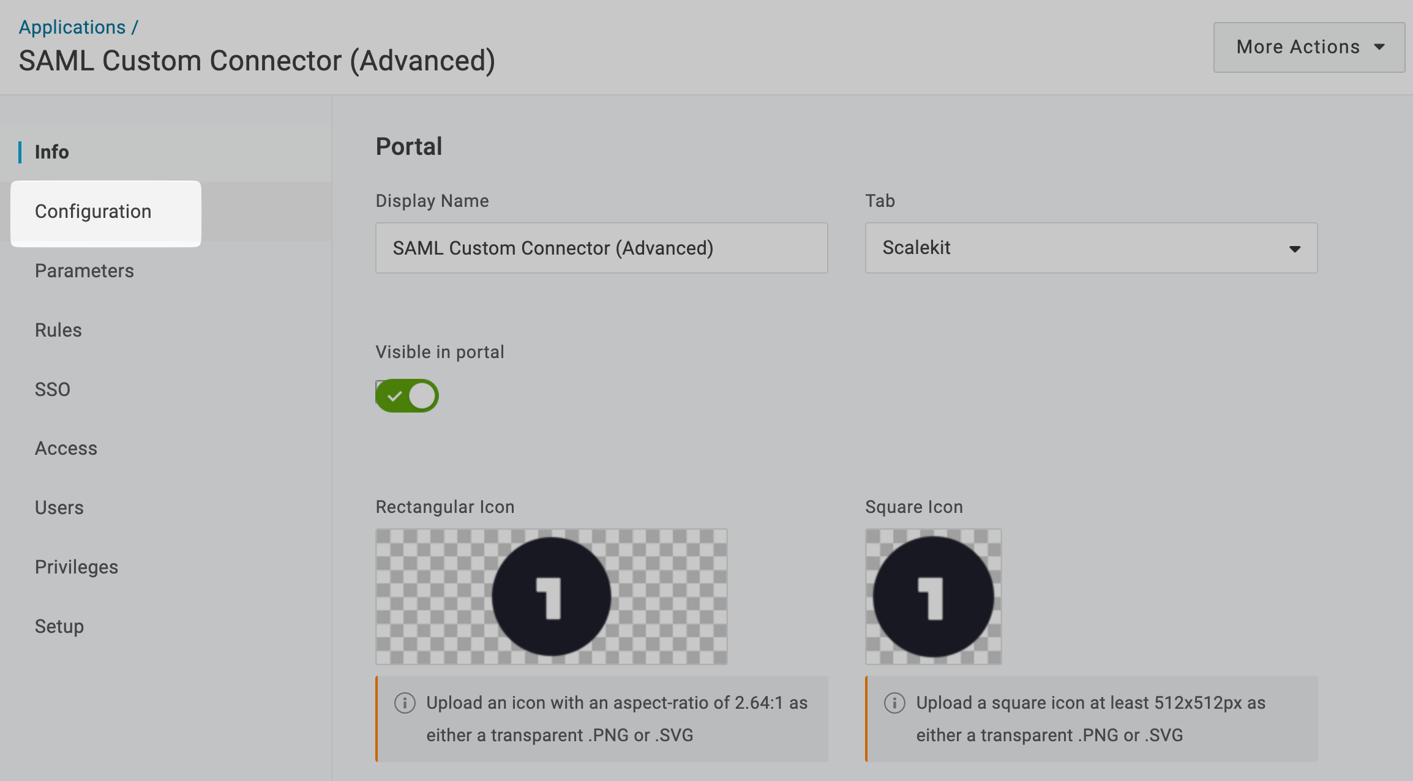Viewport: 1413px width, 781px height.
Task: Click the Configuration menu item
Action: click(92, 212)
